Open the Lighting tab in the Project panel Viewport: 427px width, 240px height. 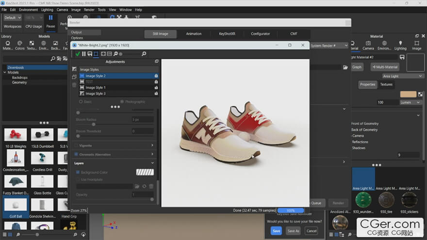pos(400,45)
